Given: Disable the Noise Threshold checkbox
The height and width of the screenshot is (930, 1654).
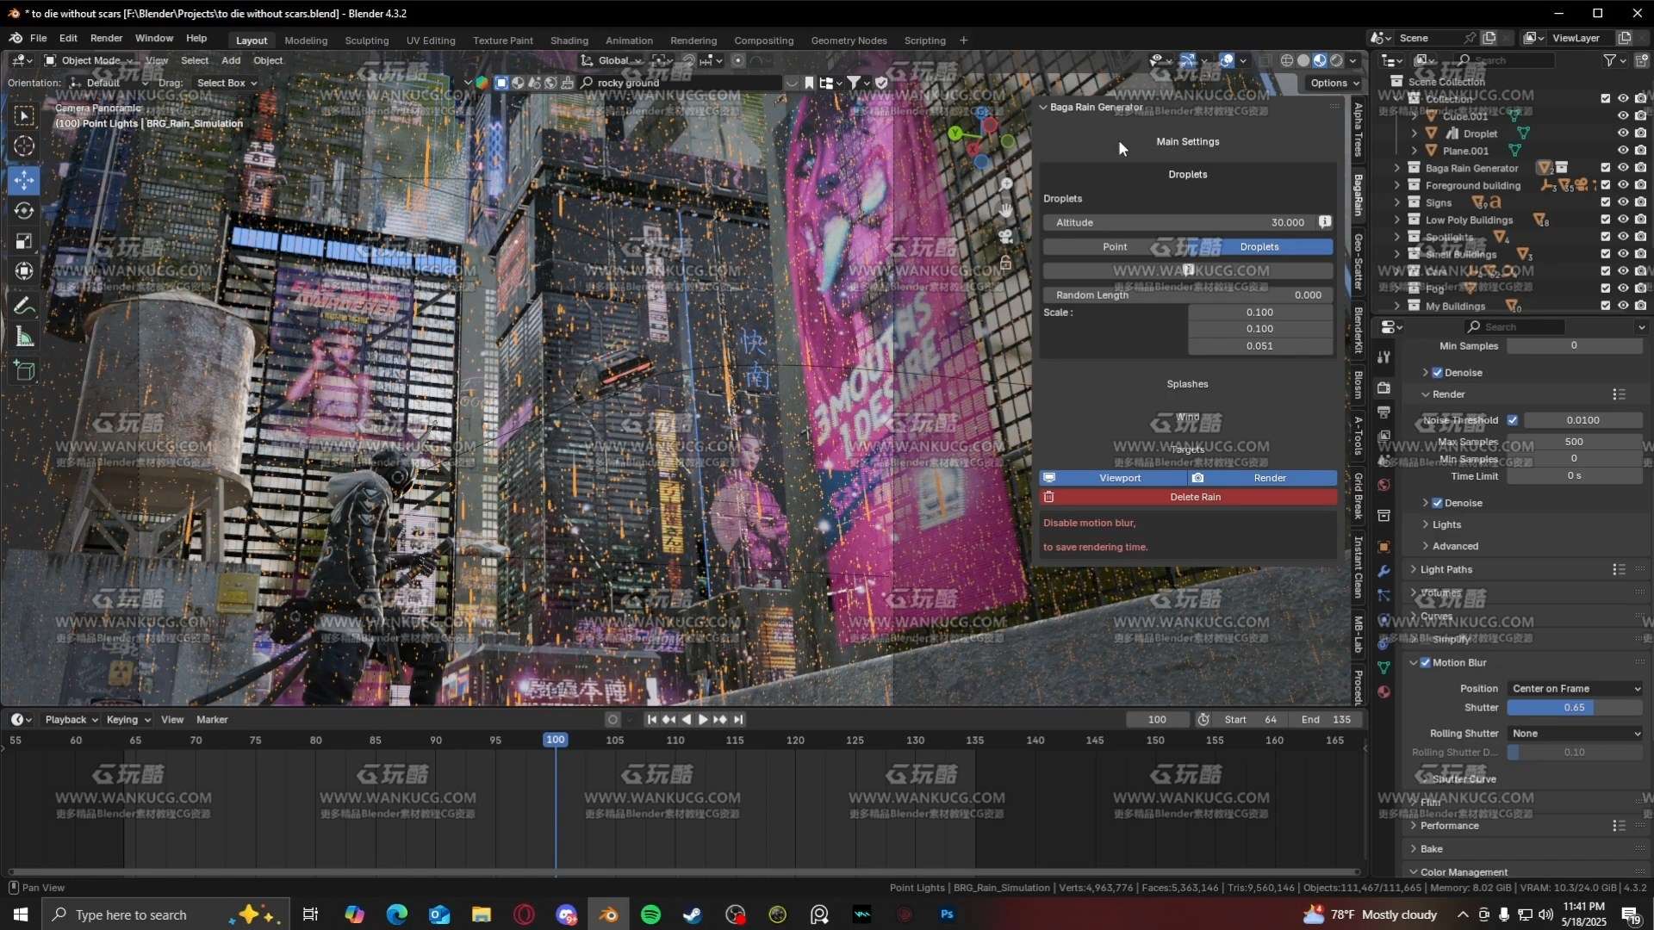Looking at the screenshot, I should [x=1513, y=420].
